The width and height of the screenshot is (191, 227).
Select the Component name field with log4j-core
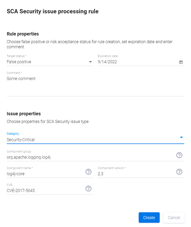(45, 174)
